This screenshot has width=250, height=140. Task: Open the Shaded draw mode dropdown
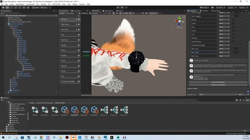[x=99, y=13]
